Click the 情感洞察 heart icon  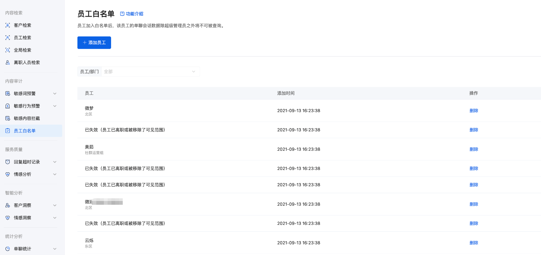click(8, 218)
